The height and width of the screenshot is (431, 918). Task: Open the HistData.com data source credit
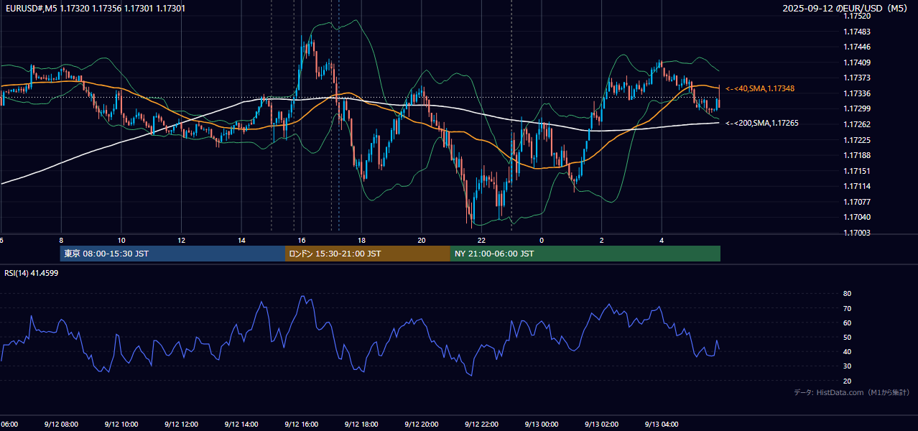point(852,392)
